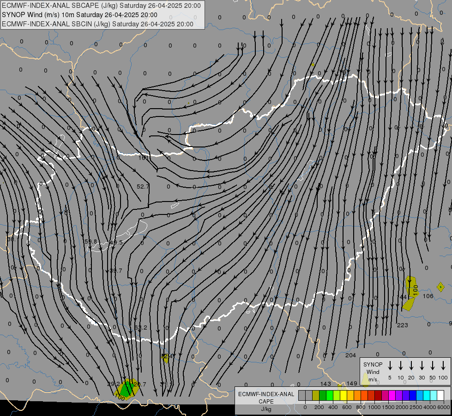Click the 6000 tick on CAPE scale

[x=444, y=407]
